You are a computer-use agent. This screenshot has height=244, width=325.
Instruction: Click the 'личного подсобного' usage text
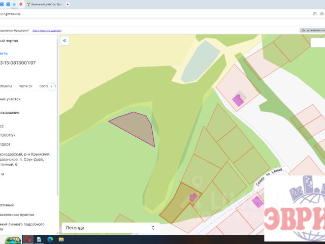click(26, 224)
